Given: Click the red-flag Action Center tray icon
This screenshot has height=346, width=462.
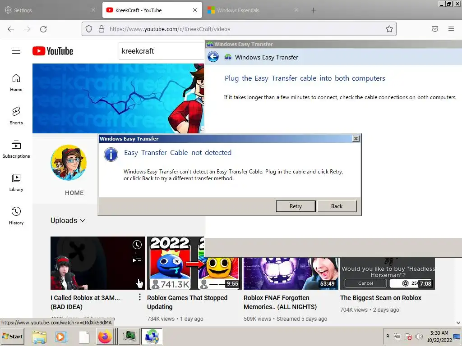Looking at the screenshot, I should tap(408, 336).
